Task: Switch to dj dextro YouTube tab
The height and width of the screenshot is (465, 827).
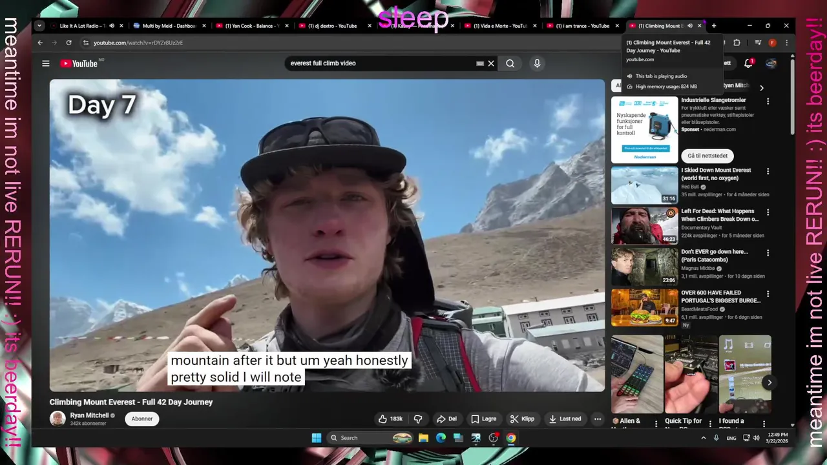Action: coord(333,26)
